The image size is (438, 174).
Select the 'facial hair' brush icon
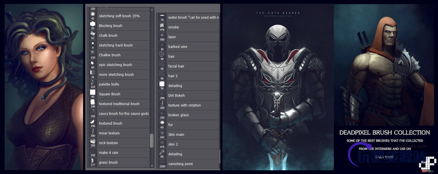(x=162, y=64)
